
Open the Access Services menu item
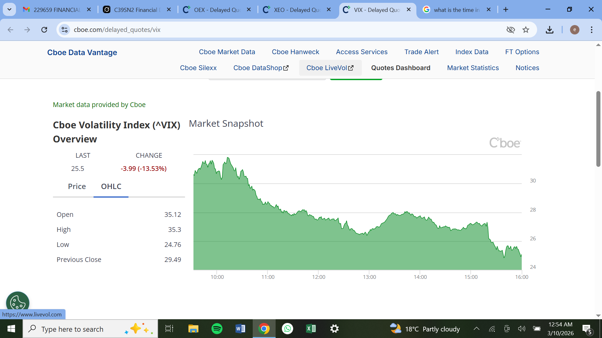pyautogui.click(x=362, y=52)
